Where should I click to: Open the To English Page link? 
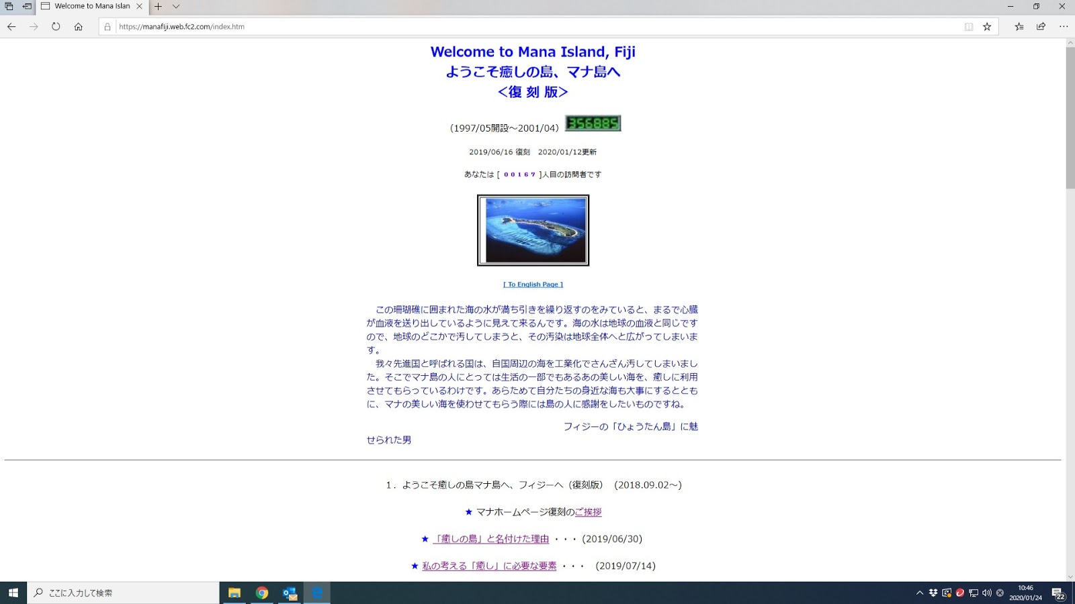coord(533,285)
